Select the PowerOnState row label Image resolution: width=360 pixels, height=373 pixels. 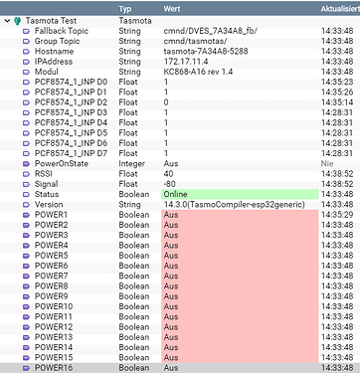coord(62,164)
